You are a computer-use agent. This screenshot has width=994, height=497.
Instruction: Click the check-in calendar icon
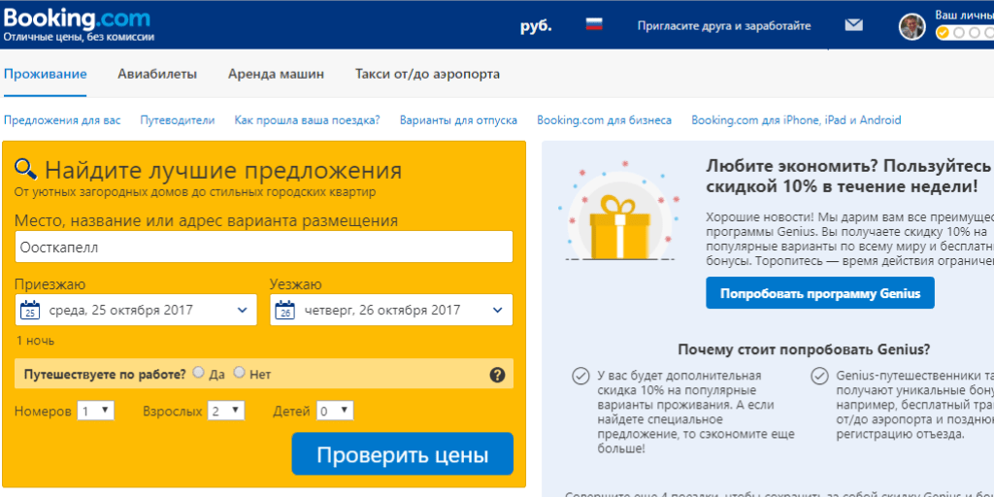click(x=30, y=311)
